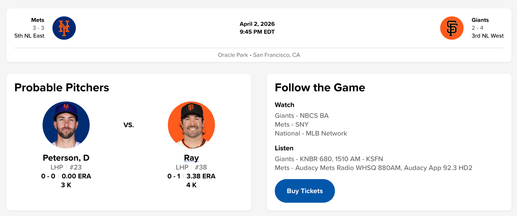
Task: Click the Giants - NBCS BA broadcast listing
Action: [x=302, y=116]
